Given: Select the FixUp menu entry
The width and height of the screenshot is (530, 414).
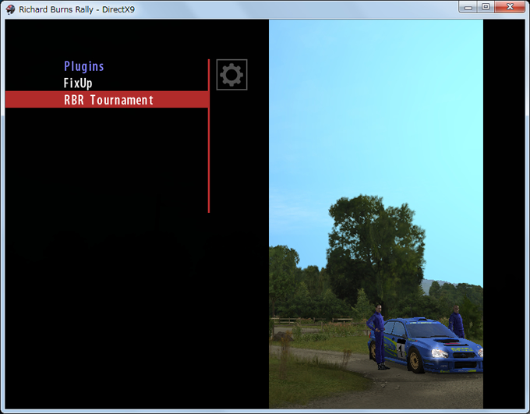Looking at the screenshot, I should click(78, 83).
